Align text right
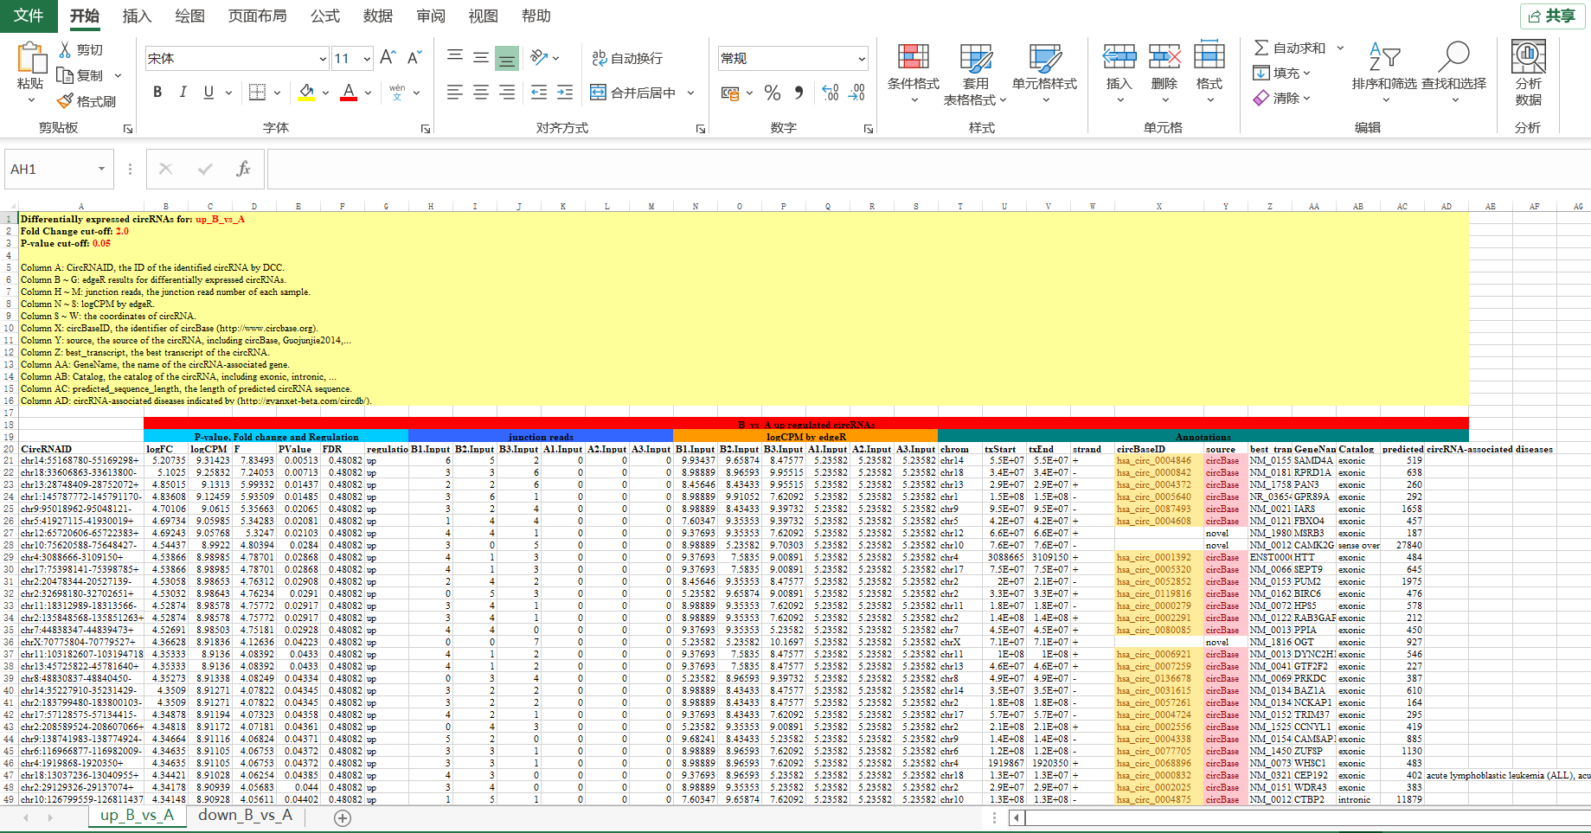The height and width of the screenshot is (833, 1591). click(507, 92)
